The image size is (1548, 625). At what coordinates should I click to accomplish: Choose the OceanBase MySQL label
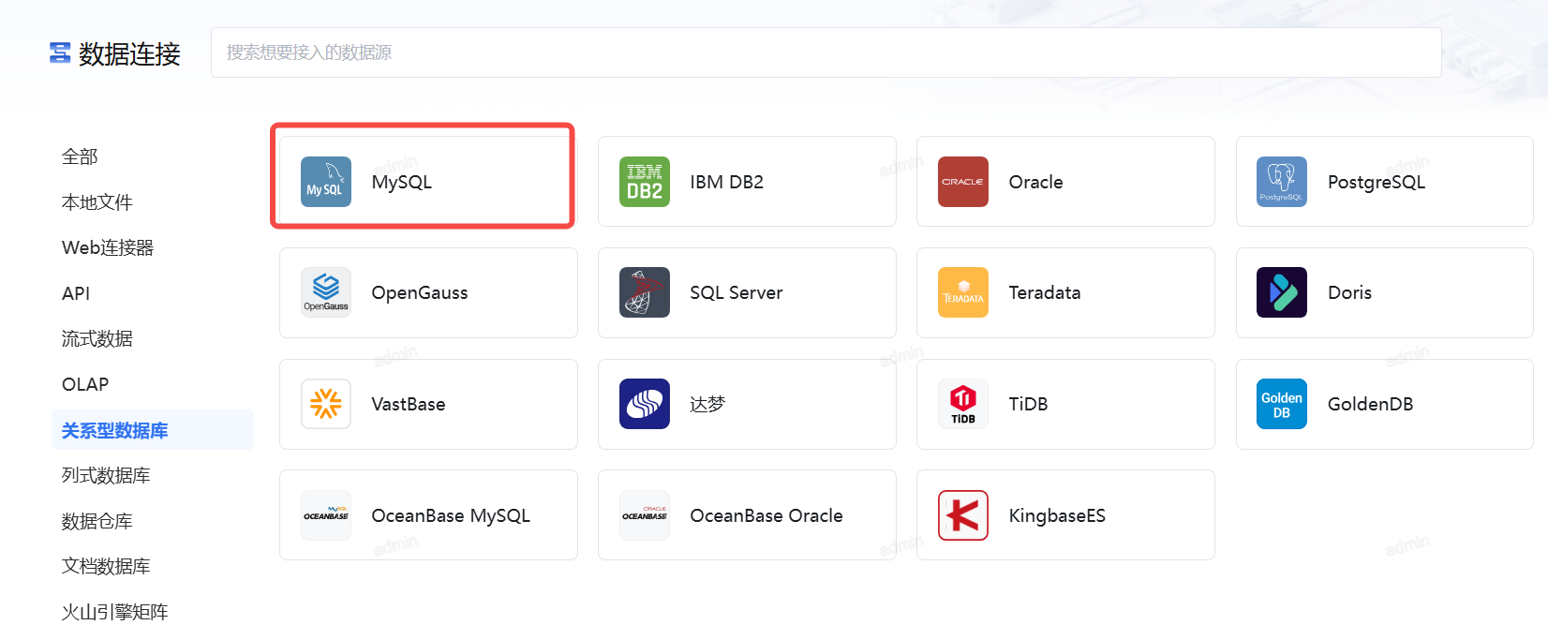(451, 515)
